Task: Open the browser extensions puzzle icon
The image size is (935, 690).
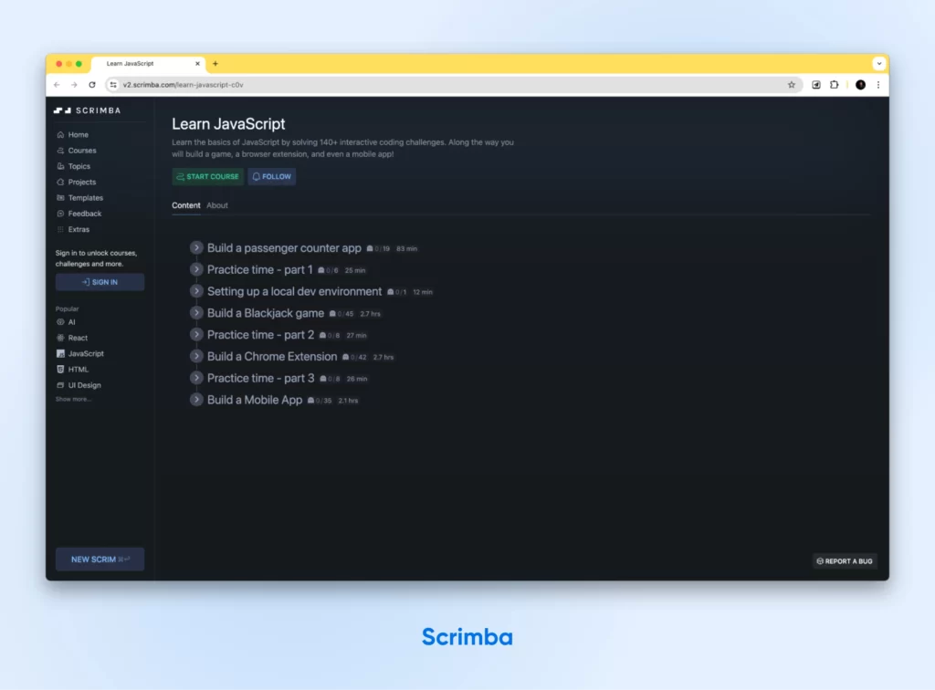Action: tap(834, 85)
